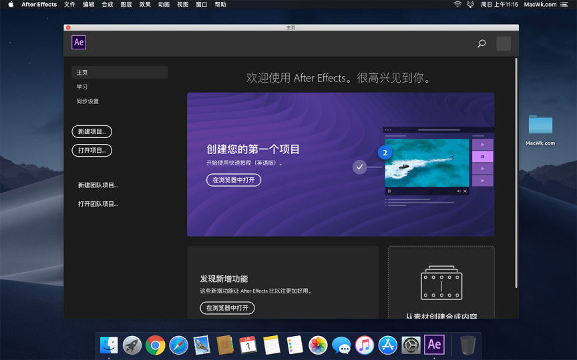Image resolution: width=577 pixels, height=360 pixels.
Task: Check the Wi-Fi status icon
Action: coord(457,5)
